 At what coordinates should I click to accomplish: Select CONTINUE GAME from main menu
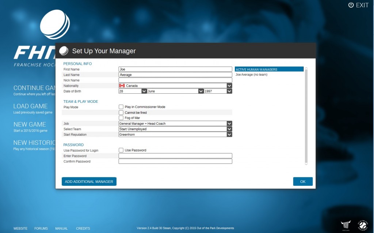pyautogui.click(x=34, y=90)
